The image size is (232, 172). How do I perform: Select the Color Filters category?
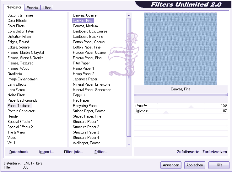16,26
